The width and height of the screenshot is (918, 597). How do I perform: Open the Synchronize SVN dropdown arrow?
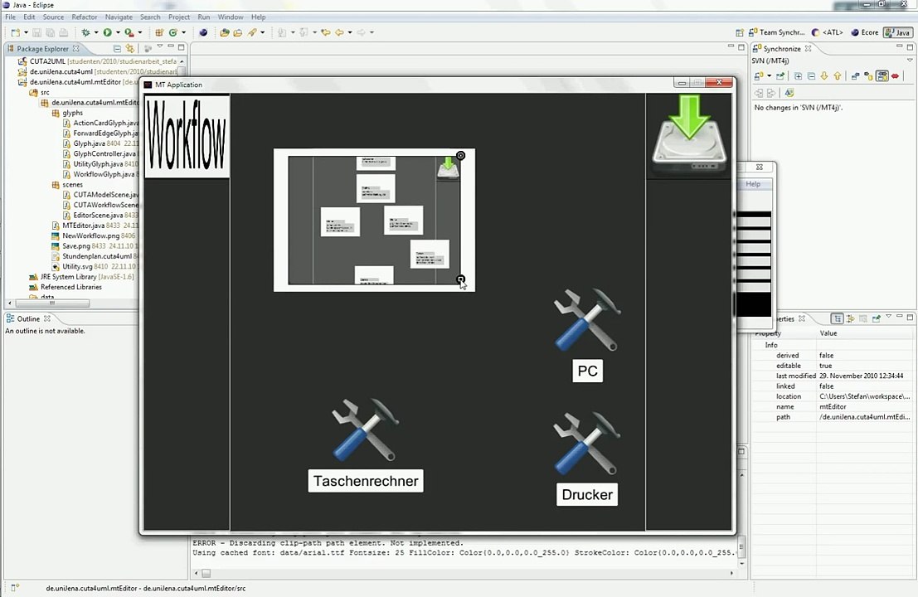pos(770,76)
